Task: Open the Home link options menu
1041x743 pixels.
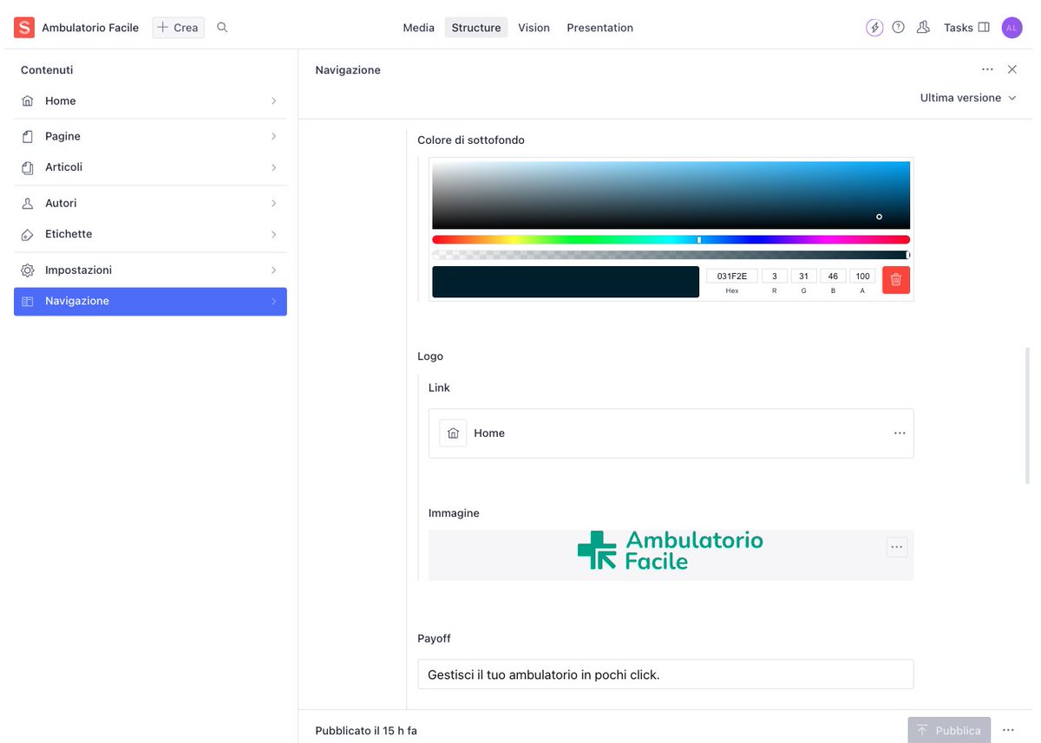Action: 900,433
